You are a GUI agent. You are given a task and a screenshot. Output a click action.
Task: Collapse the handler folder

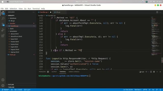(21, 24)
